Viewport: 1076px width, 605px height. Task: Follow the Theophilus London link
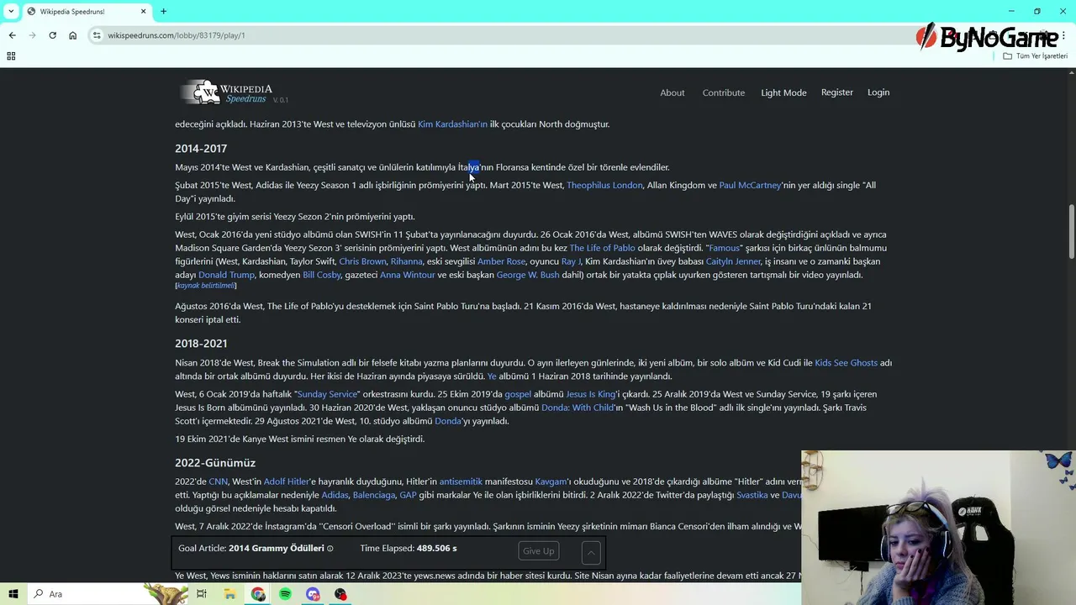(604, 186)
